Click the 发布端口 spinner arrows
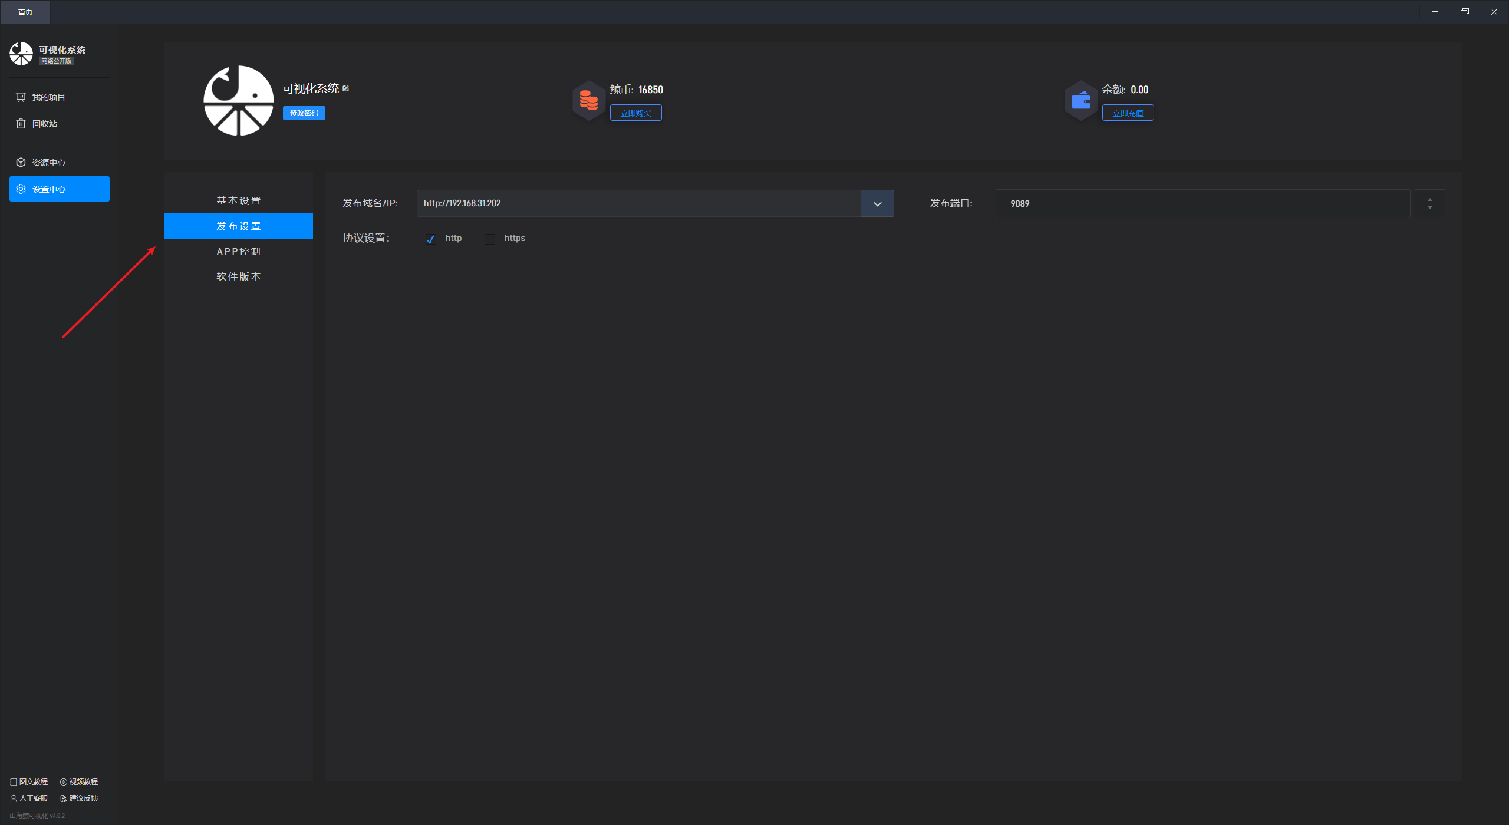 click(x=1429, y=204)
